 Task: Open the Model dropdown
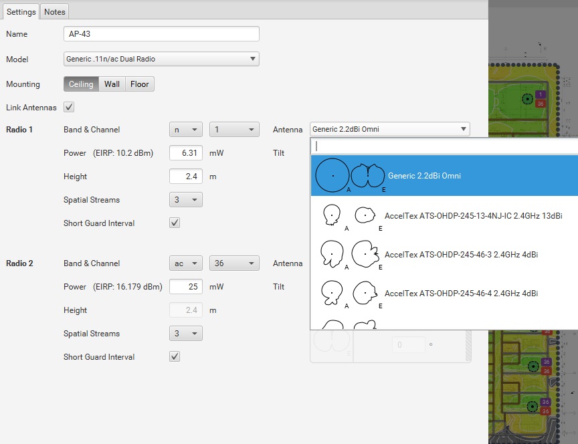pos(161,59)
